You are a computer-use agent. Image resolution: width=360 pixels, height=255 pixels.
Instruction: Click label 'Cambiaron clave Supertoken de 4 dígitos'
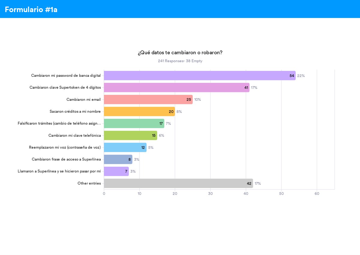pyautogui.click(x=65, y=88)
